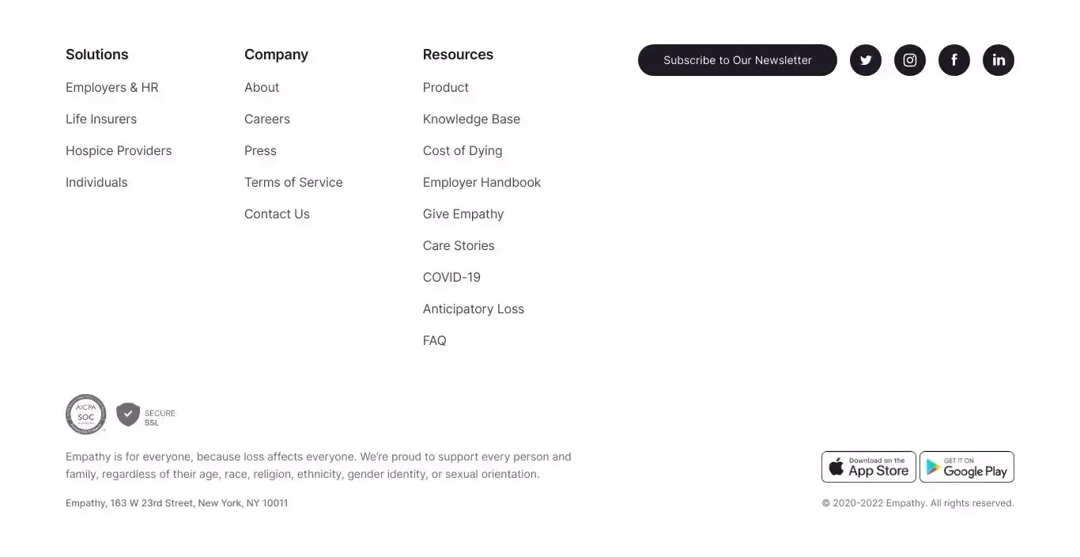This screenshot has width=1080, height=557.
Task: Visit the Facebook page icon
Action: (954, 60)
